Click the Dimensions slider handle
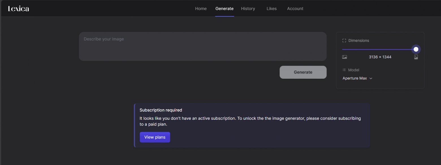The image size is (441, 165). pyautogui.click(x=416, y=49)
